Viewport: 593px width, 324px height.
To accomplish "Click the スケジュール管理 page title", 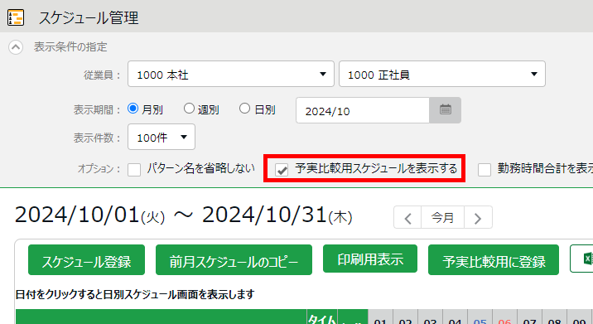I will [89, 17].
